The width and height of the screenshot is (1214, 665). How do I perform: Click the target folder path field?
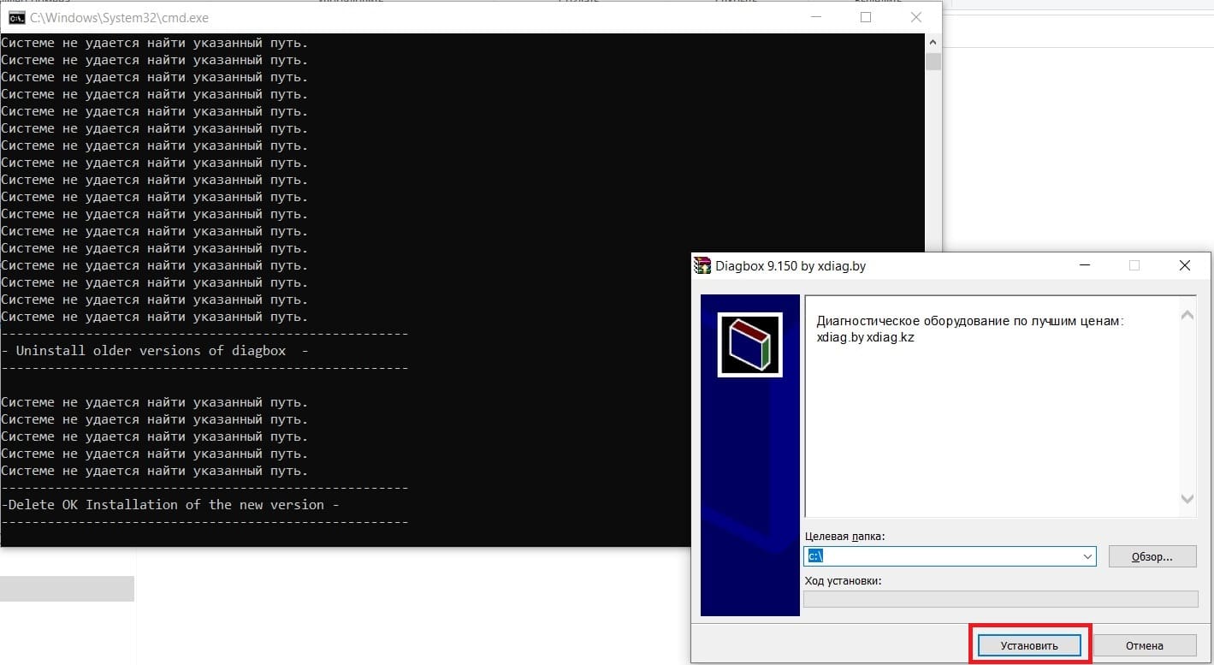[x=941, y=556]
